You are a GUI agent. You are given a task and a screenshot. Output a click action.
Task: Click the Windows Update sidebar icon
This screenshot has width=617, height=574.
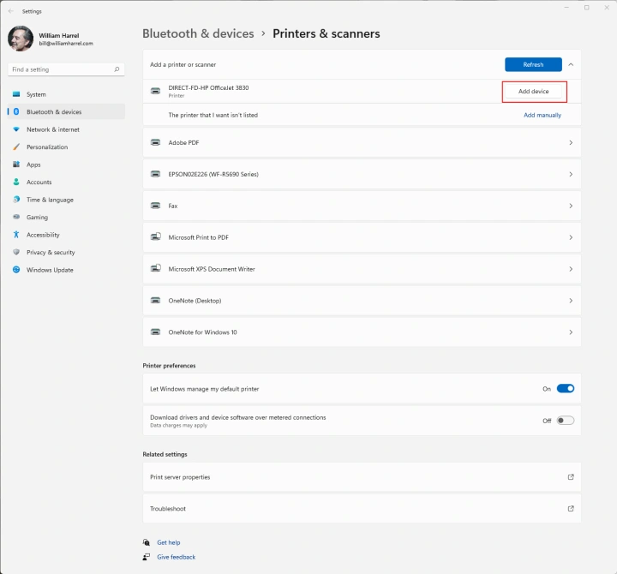(16, 270)
